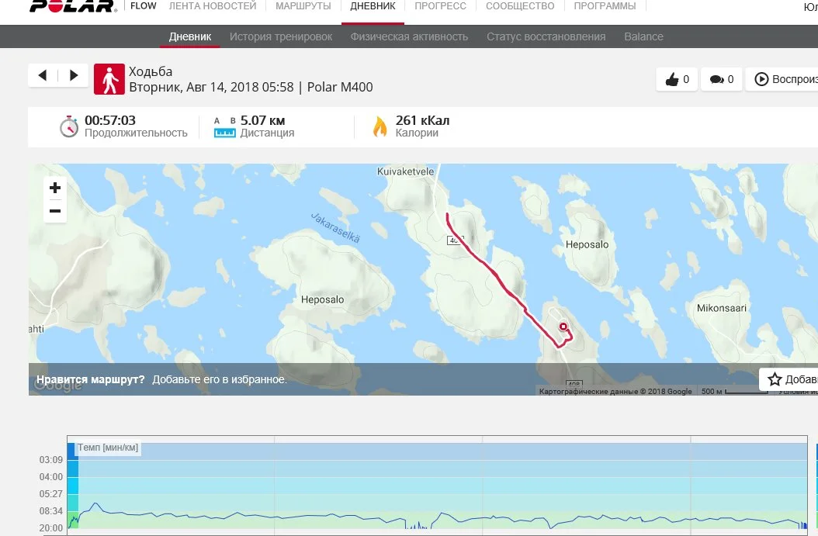Click the dark blue pace zone swatch
The width and height of the screenshot is (818, 536).
coord(72,451)
